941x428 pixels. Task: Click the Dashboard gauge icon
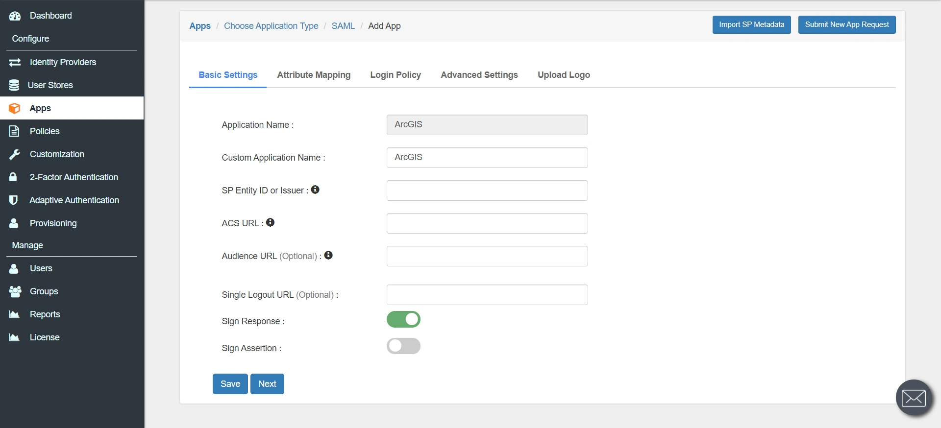[x=15, y=16]
